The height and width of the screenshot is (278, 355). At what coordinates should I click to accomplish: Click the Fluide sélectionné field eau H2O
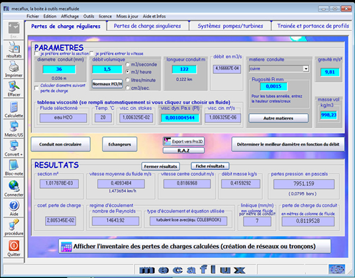click(63, 118)
